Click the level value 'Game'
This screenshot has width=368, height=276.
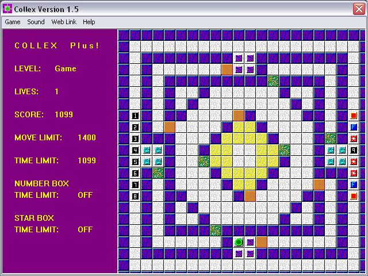pyautogui.click(x=66, y=68)
